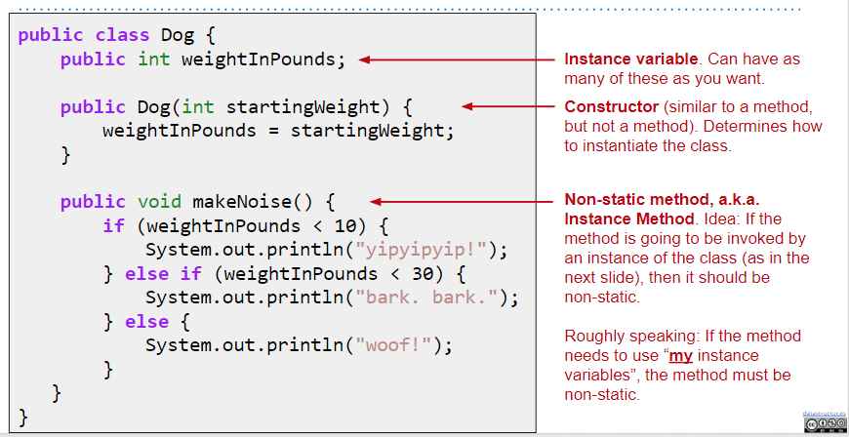Click the "Constructor" bold annotation heading
Screen dimensions: 849x437
tap(611, 106)
